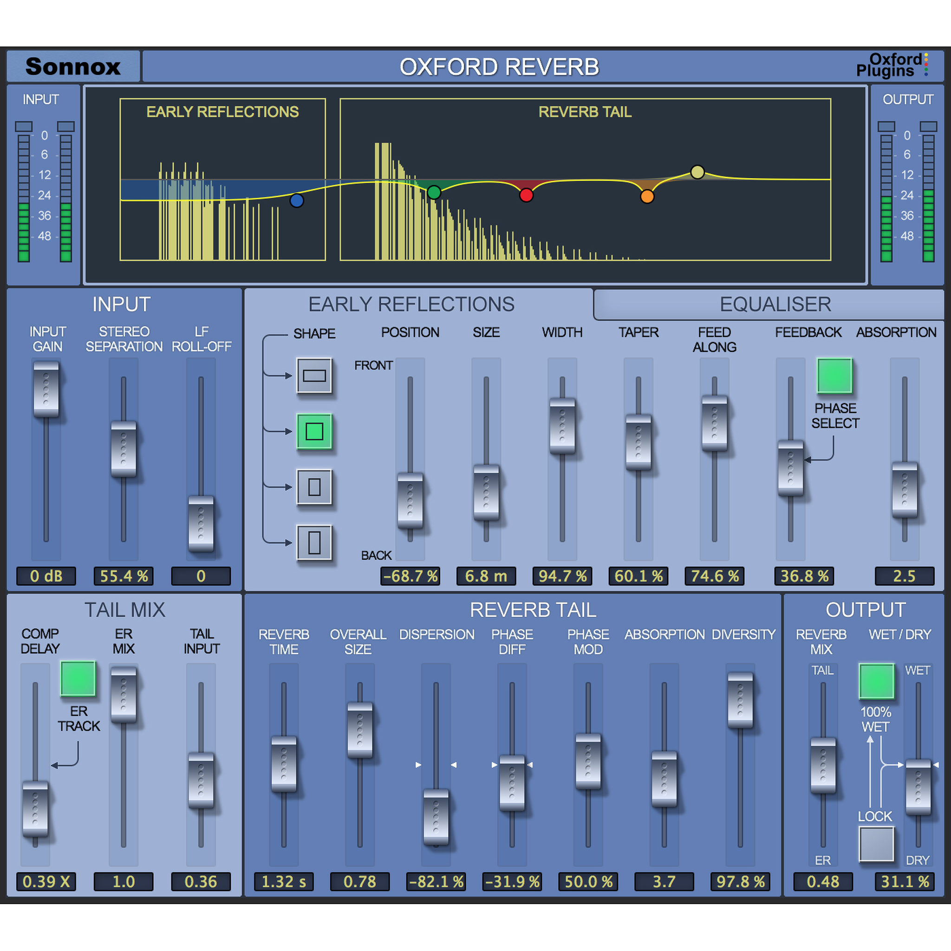Select the tall narrow room shape icon
Image resolution: width=951 pixels, height=951 pixels.
pos(315,542)
